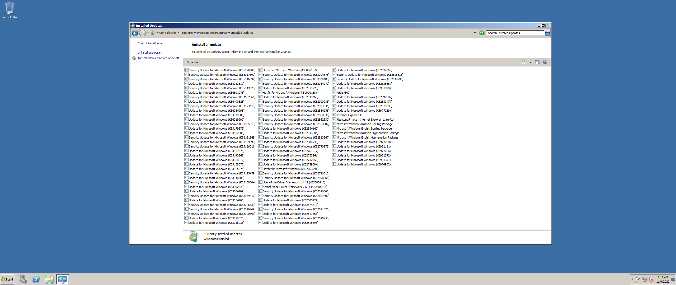Image resolution: width=676 pixels, height=285 pixels.
Task: Select Security Update KB5017397
Action: pyautogui.click(x=220, y=75)
